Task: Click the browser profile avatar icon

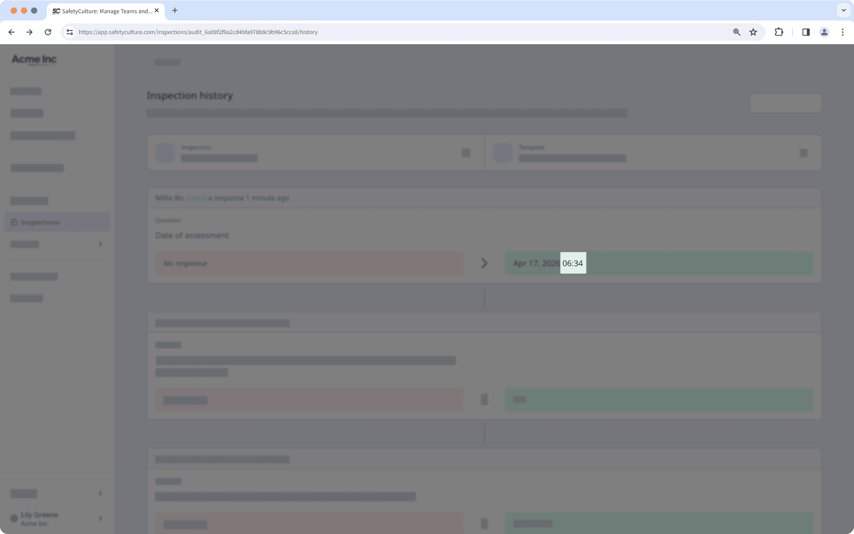Action: click(x=824, y=32)
